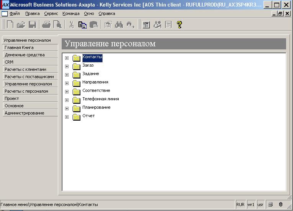The height and width of the screenshot is (211, 293).
Task: Open the Администрирование module
Action: 30,113
